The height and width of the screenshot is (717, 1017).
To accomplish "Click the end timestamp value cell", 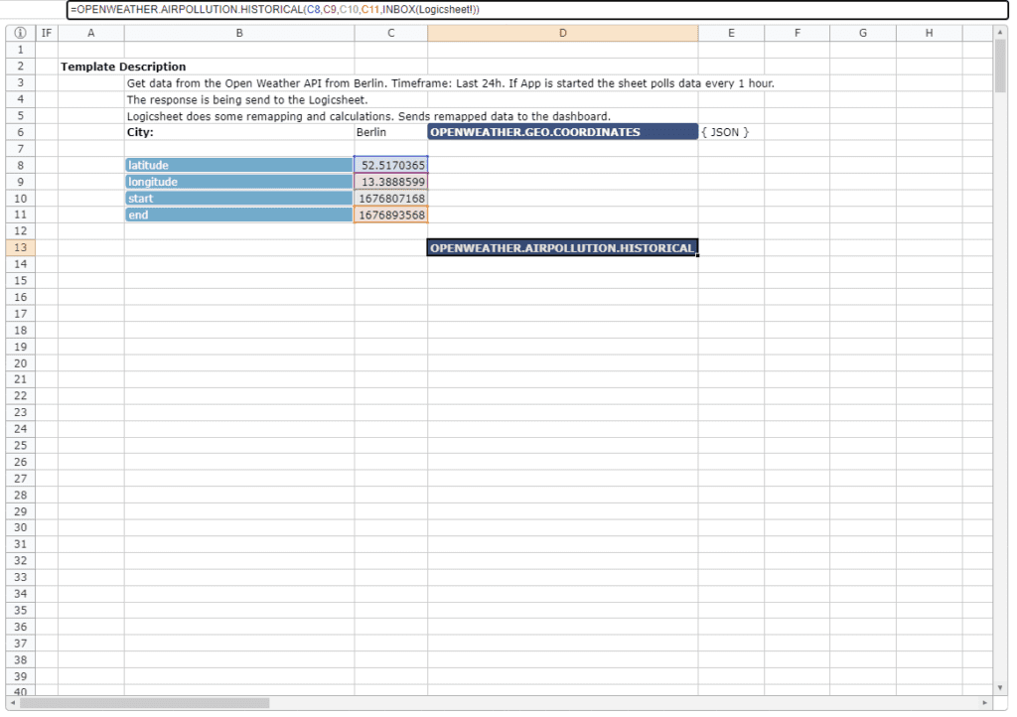I will click(391, 215).
